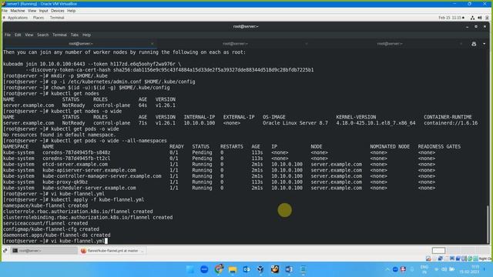Open a new terminal tab icon
This screenshot has height=277, width=493.
[474, 44]
